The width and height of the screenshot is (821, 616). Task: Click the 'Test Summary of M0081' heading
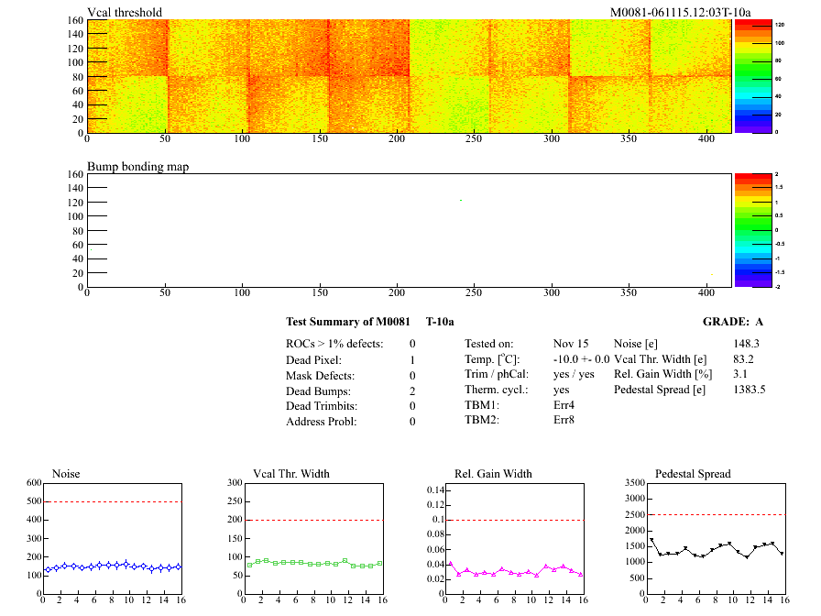347,322
